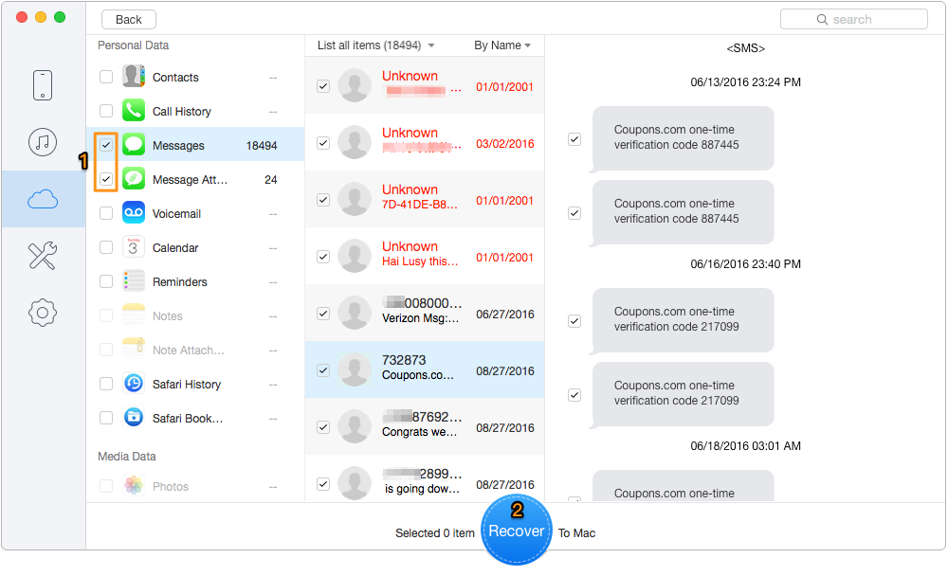
Task: Open the tools (wrench) sidebar section
Action: pyautogui.click(x=43, y=256)
